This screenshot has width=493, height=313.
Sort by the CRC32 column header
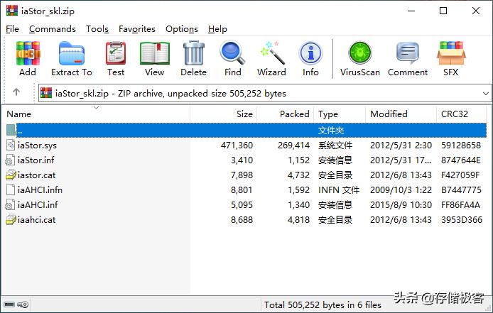pos(461,114)
